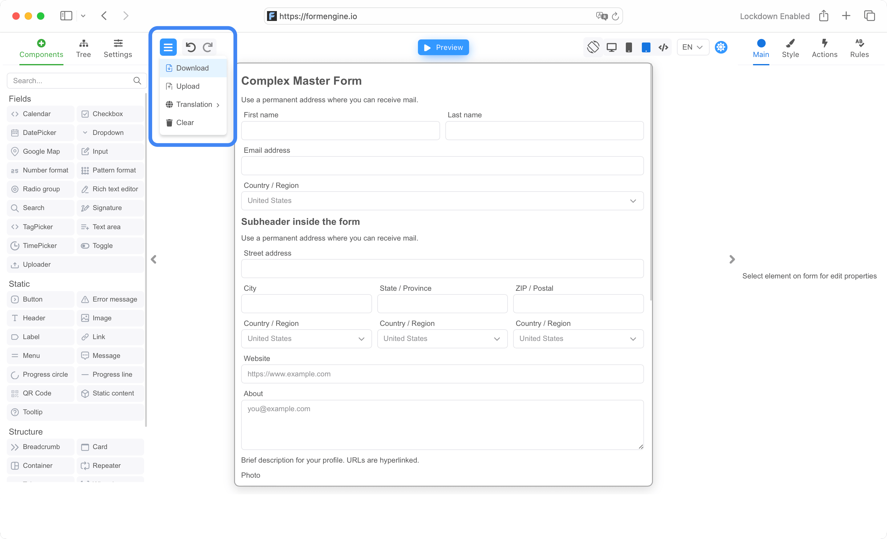Add the QR Code component

tap(41, 393)
